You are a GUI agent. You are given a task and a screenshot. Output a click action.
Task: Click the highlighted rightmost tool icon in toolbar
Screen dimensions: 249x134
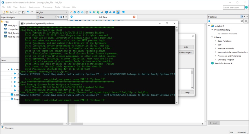118,12
